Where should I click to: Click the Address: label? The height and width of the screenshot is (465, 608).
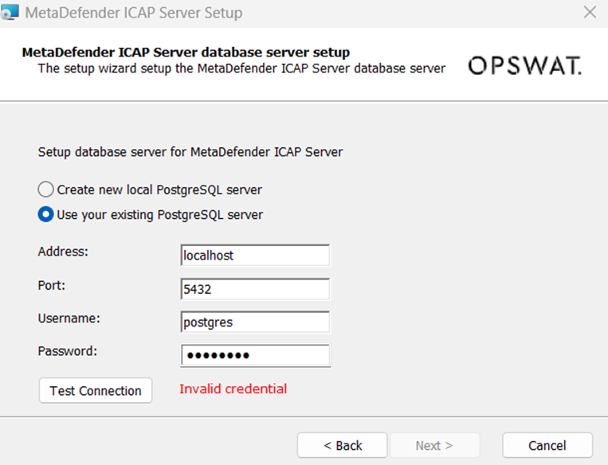tap(63, 252)
